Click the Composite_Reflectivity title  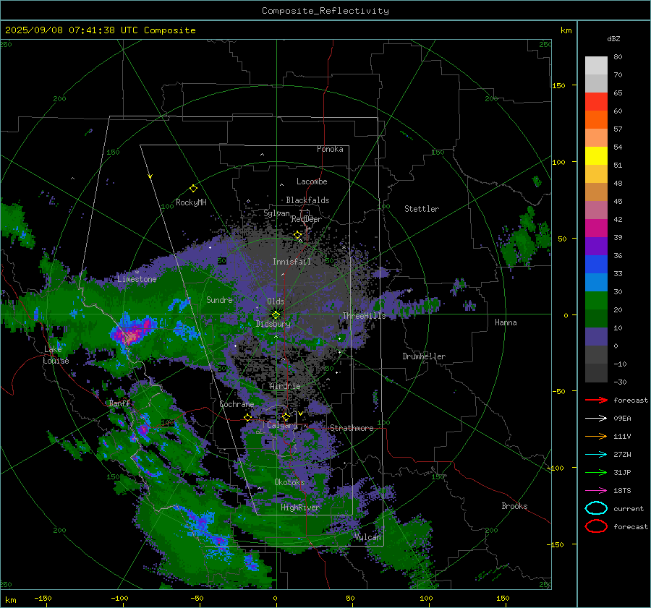[325, 11]
